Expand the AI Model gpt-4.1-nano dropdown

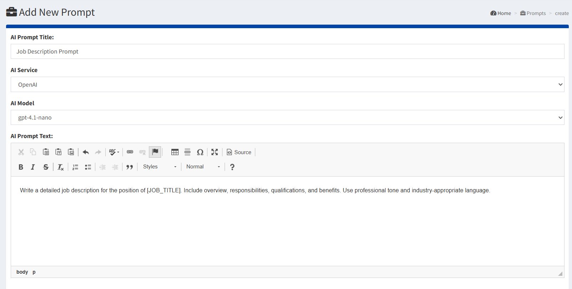(x=287, y=118)
